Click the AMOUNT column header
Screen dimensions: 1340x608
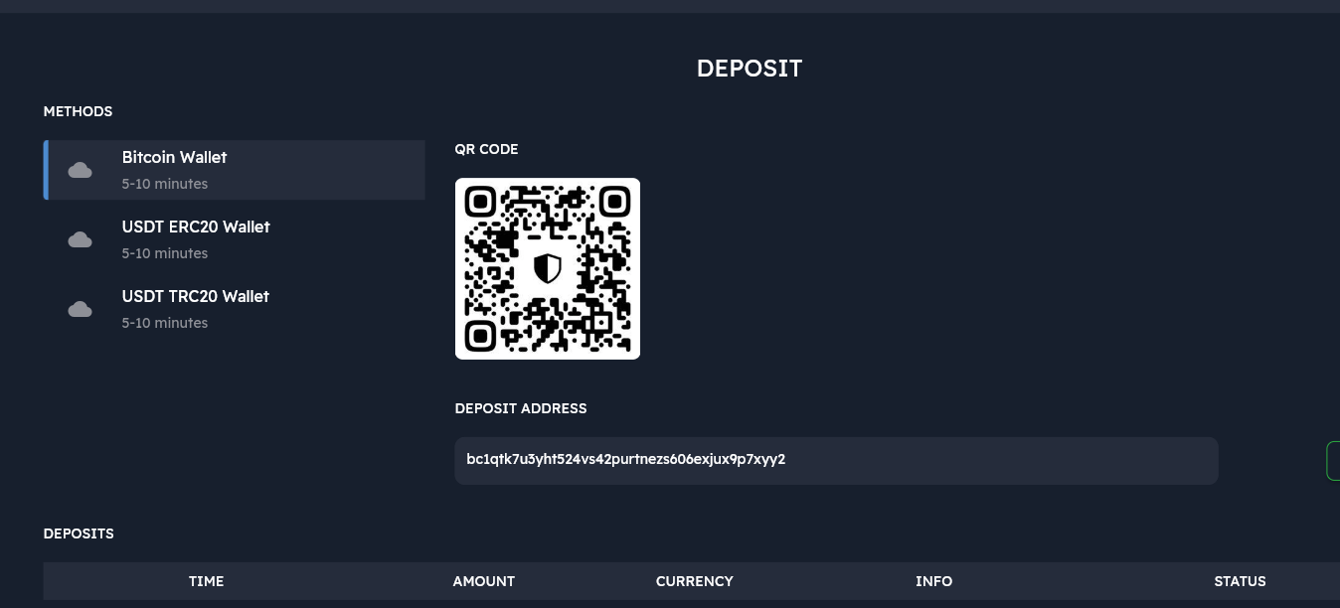(484, 581)
